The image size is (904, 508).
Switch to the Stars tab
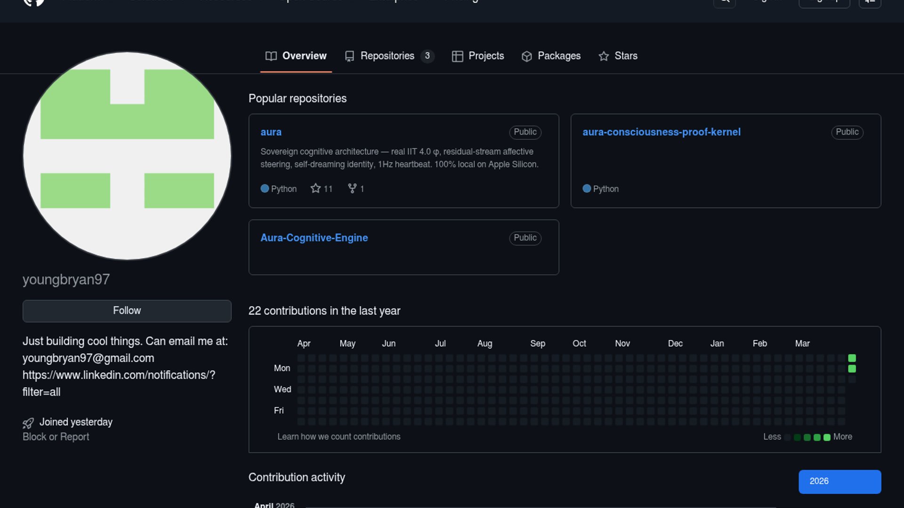625,56
